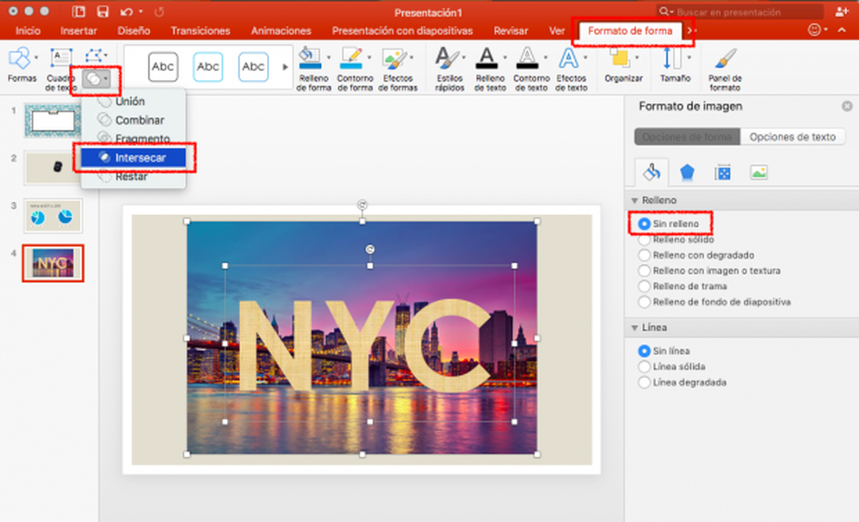
Task: Collapse the Línea section
Action: point(634,328)
